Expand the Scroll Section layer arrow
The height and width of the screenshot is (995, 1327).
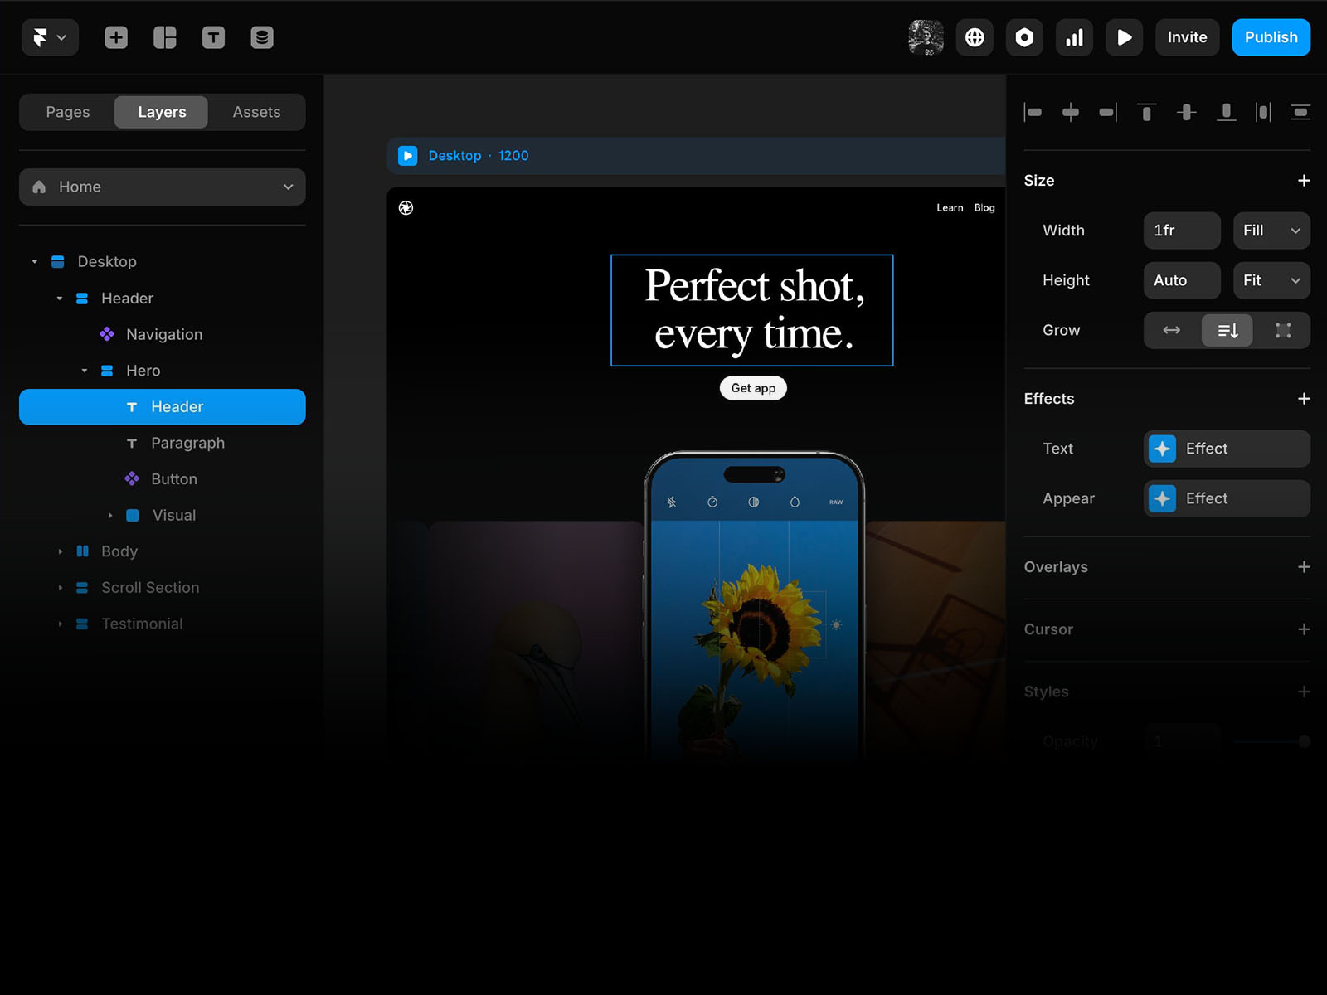(x=60, y=587)
